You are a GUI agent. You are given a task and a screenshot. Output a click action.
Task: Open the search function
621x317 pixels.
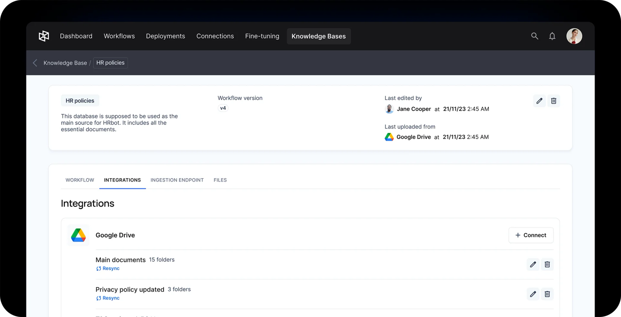[535, 36]
